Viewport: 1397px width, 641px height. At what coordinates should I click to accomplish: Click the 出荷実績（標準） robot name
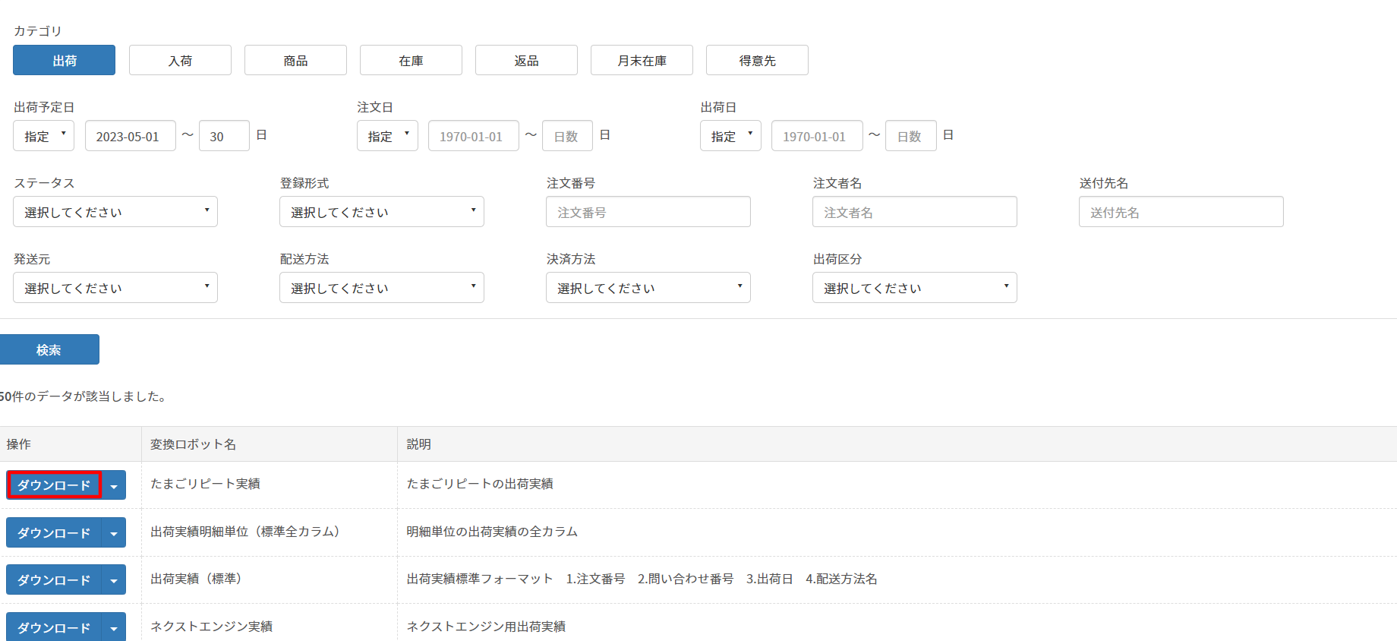click(196, 578)
